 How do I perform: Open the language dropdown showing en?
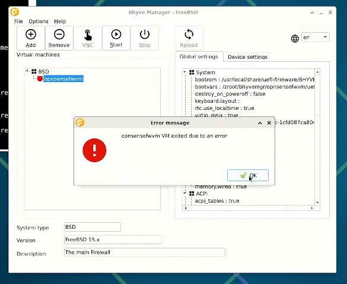pyautogui.click(x=316, y=37)
